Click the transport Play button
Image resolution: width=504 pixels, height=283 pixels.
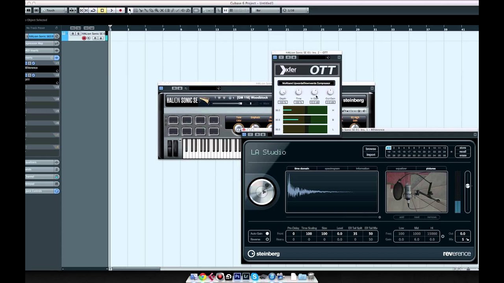click(111, 10)
